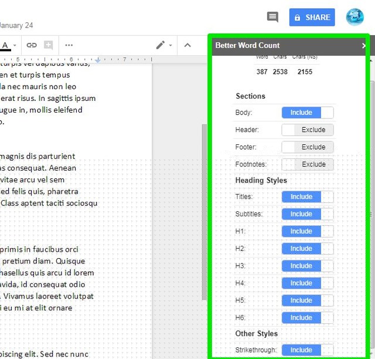Click the text color A icon
375x359 pixels.
(x=5, y=45)
